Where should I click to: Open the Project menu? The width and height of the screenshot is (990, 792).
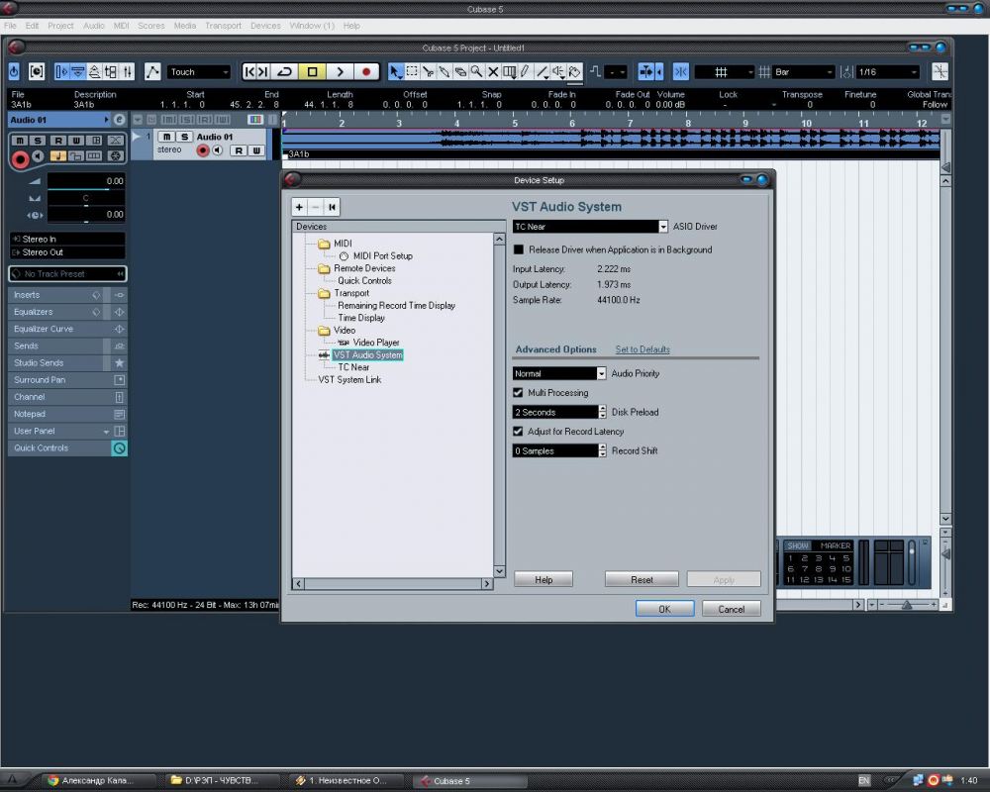[x=60, y=26]
